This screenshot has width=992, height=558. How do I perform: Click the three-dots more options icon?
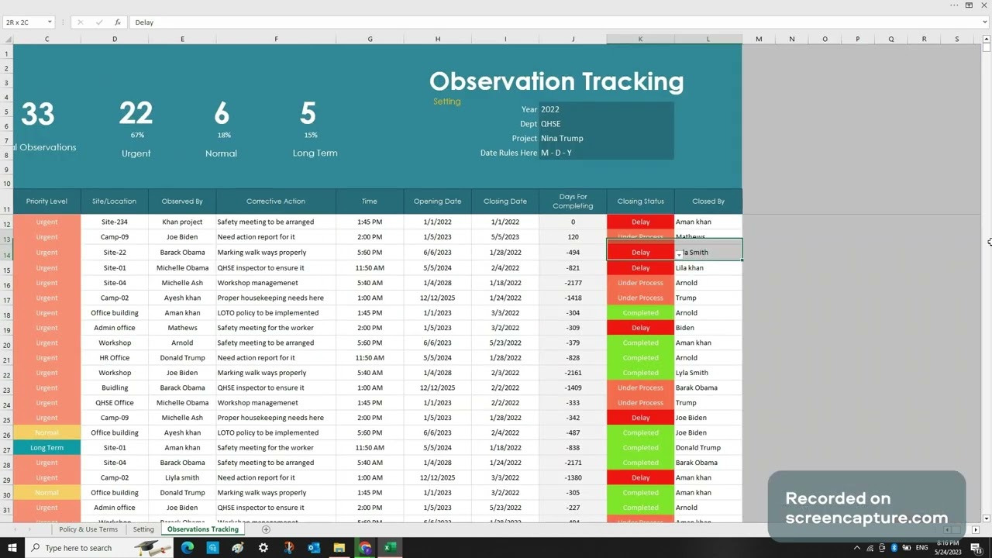(954, 5)
